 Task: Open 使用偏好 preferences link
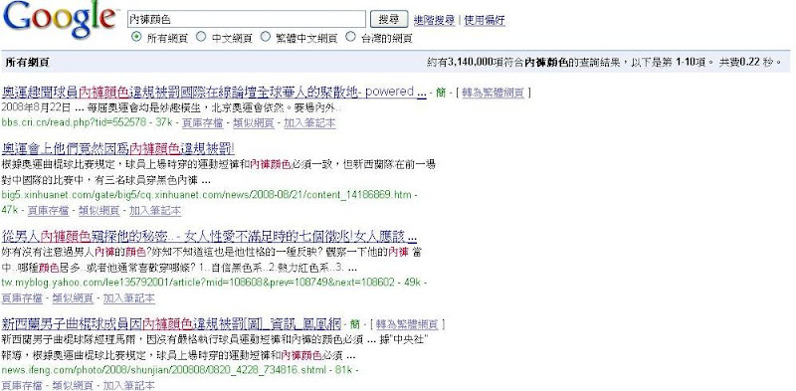coord(485,20)
